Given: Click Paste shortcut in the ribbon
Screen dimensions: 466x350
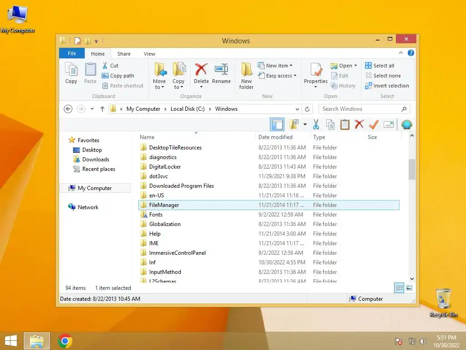Looking at the screenshot, I should pos(123,86).
